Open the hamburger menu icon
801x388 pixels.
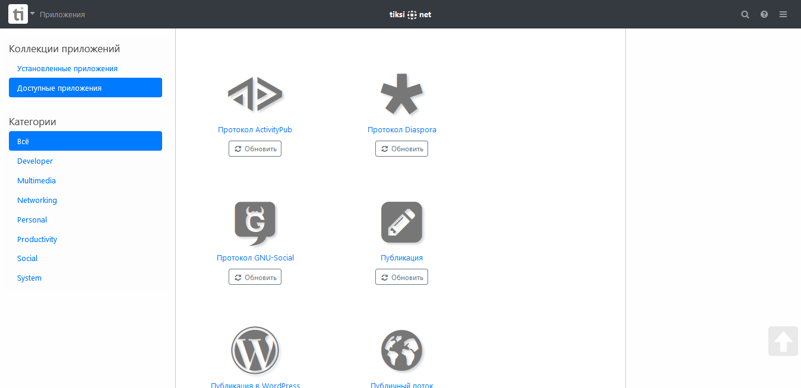coord(783,14)
